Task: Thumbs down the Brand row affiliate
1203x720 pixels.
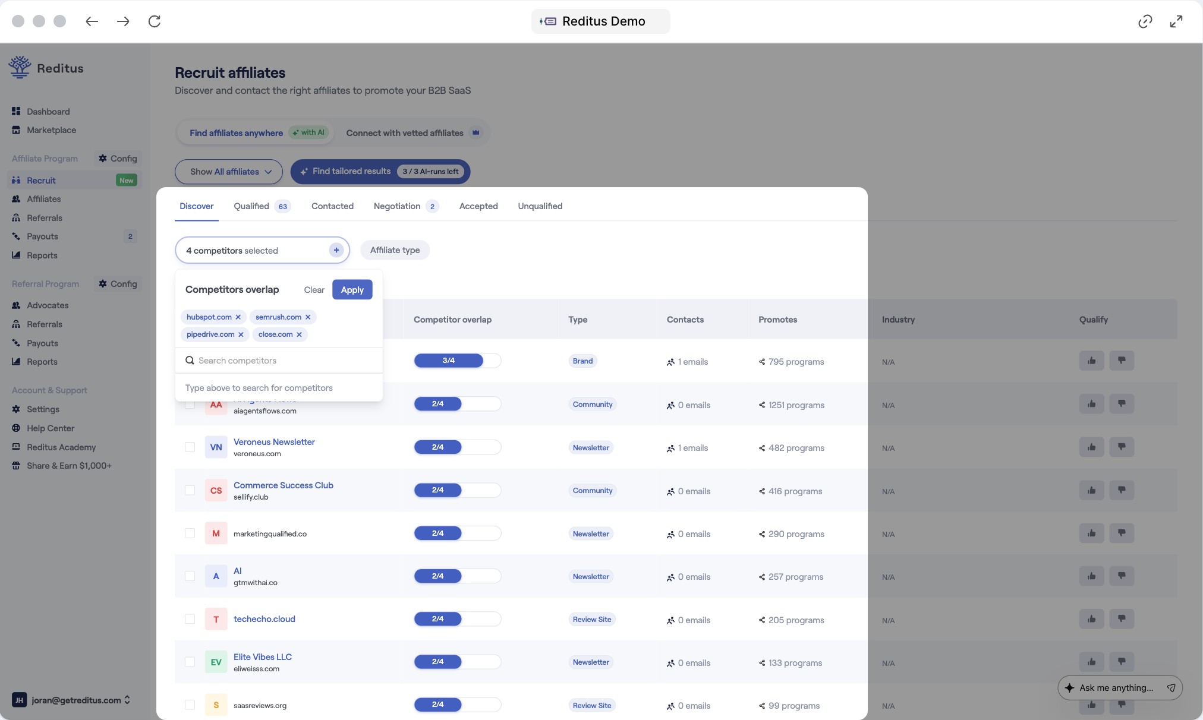Action: (1122, 361)
